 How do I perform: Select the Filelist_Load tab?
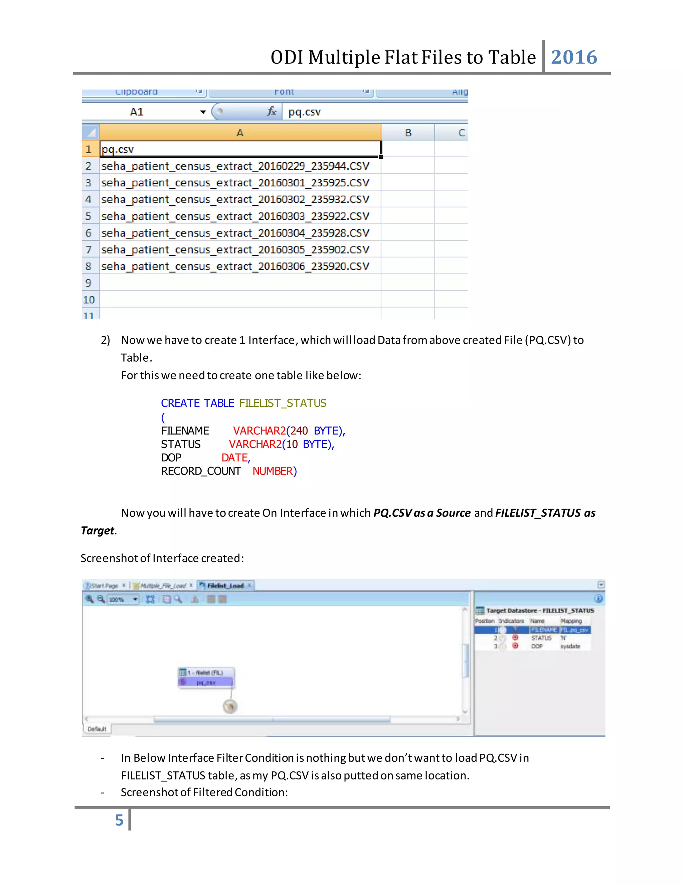(225, 585)
